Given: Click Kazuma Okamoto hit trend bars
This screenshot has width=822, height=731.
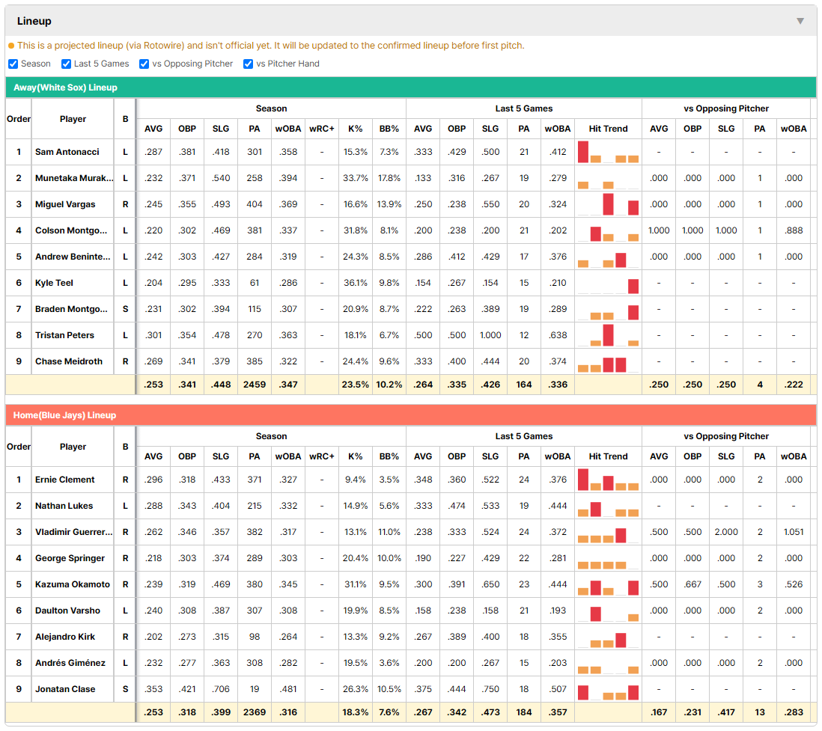Looking at the screenshot, I should coord(608,584).
